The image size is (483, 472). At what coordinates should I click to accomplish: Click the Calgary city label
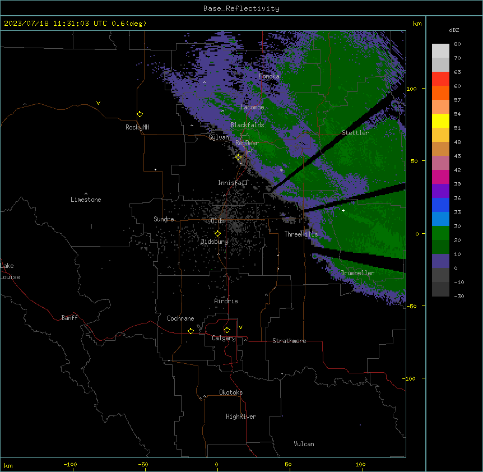tap(224, 338)
